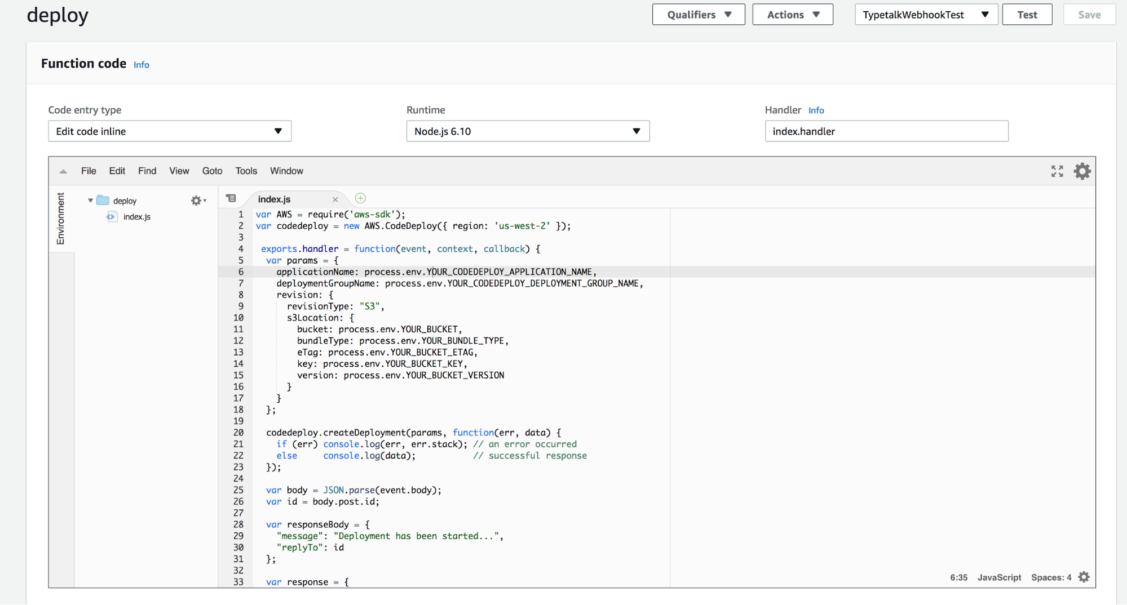
Task: Click the deploy function title heading
Action: click(58, 15)
